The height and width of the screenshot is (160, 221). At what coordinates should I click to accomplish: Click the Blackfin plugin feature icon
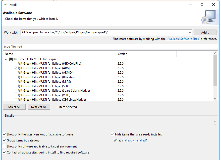coord(20,77)
